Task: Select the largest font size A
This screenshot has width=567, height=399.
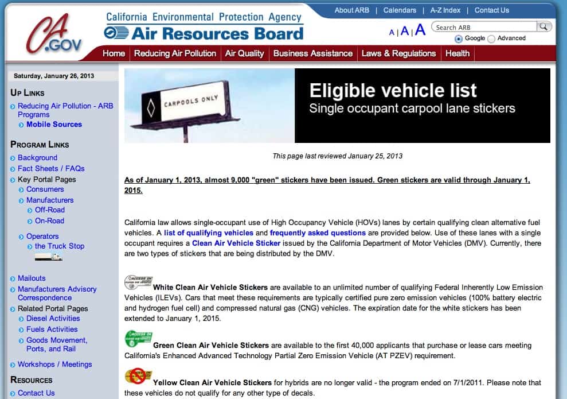Action: pos(420,30)
